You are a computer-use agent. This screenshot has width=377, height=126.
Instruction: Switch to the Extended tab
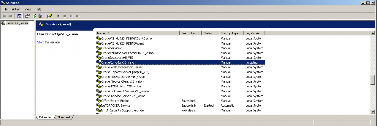click(x=45, y=117)
